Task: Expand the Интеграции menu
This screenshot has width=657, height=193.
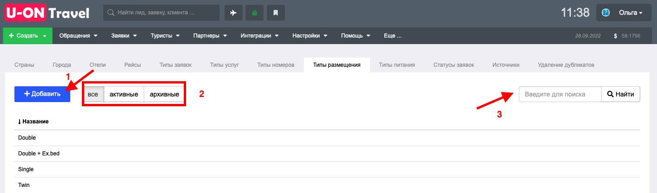Action: [259, 36]
